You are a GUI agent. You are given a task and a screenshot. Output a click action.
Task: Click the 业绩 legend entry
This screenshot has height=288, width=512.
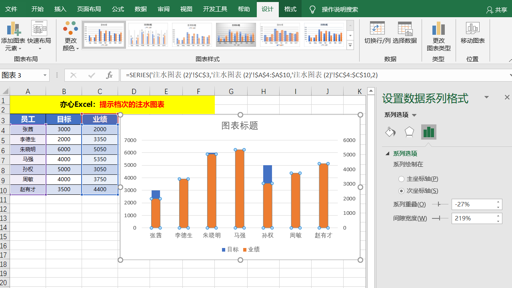coord(251,250)
